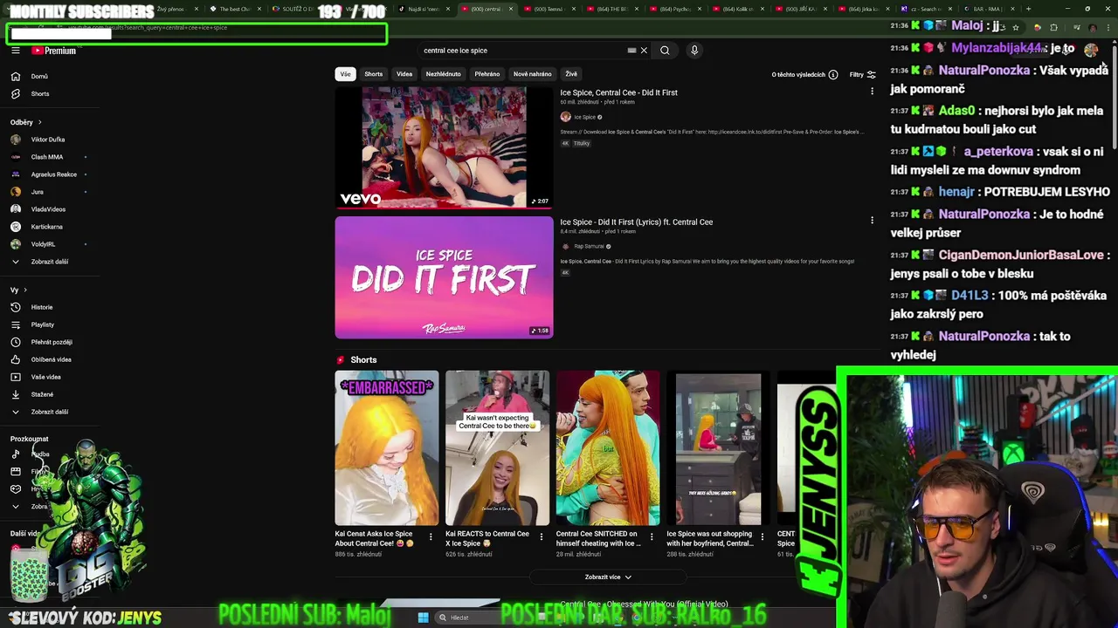The image size is (1118, 628).
Task: Select the Nezhlédnuto filter chip
Action: point(443,74)
